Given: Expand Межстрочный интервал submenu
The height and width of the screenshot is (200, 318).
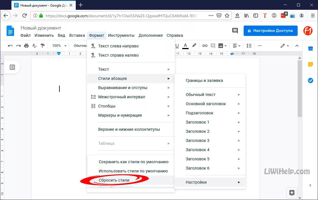Looking at the screenshot, I should [x=131, y=97].
